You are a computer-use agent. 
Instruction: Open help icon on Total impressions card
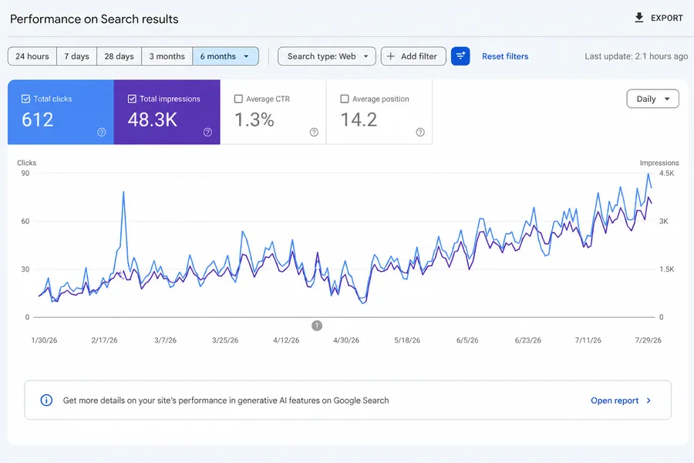tap(207, 132)
